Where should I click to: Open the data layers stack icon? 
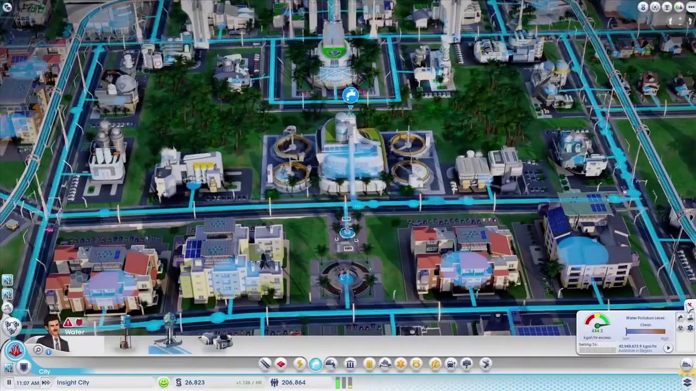point(687,383)
